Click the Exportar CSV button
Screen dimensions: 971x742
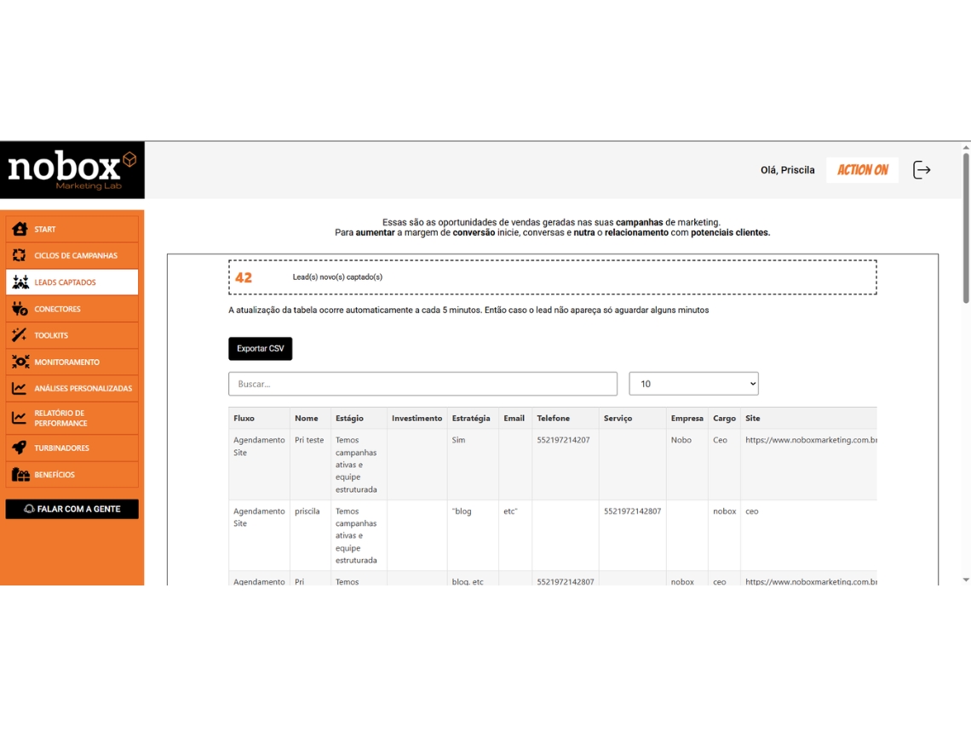(x=260, y=349)
